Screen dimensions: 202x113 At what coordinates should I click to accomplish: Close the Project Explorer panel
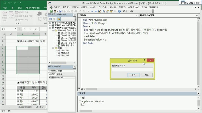point(74,15)
